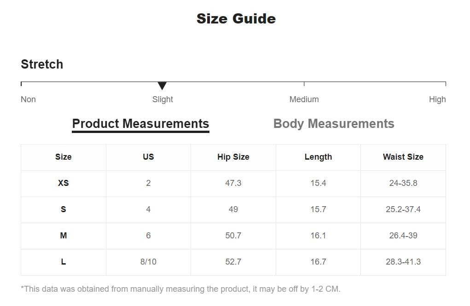The image size is (470, 306).
Task: Click the stretch slider triangle marker
Action: click(162, 86)
